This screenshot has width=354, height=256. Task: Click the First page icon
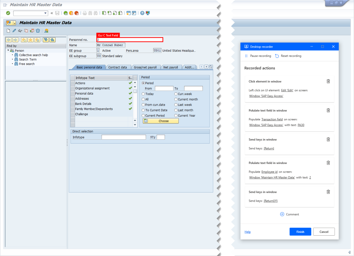pyautogui.click(x=104, y=13)
